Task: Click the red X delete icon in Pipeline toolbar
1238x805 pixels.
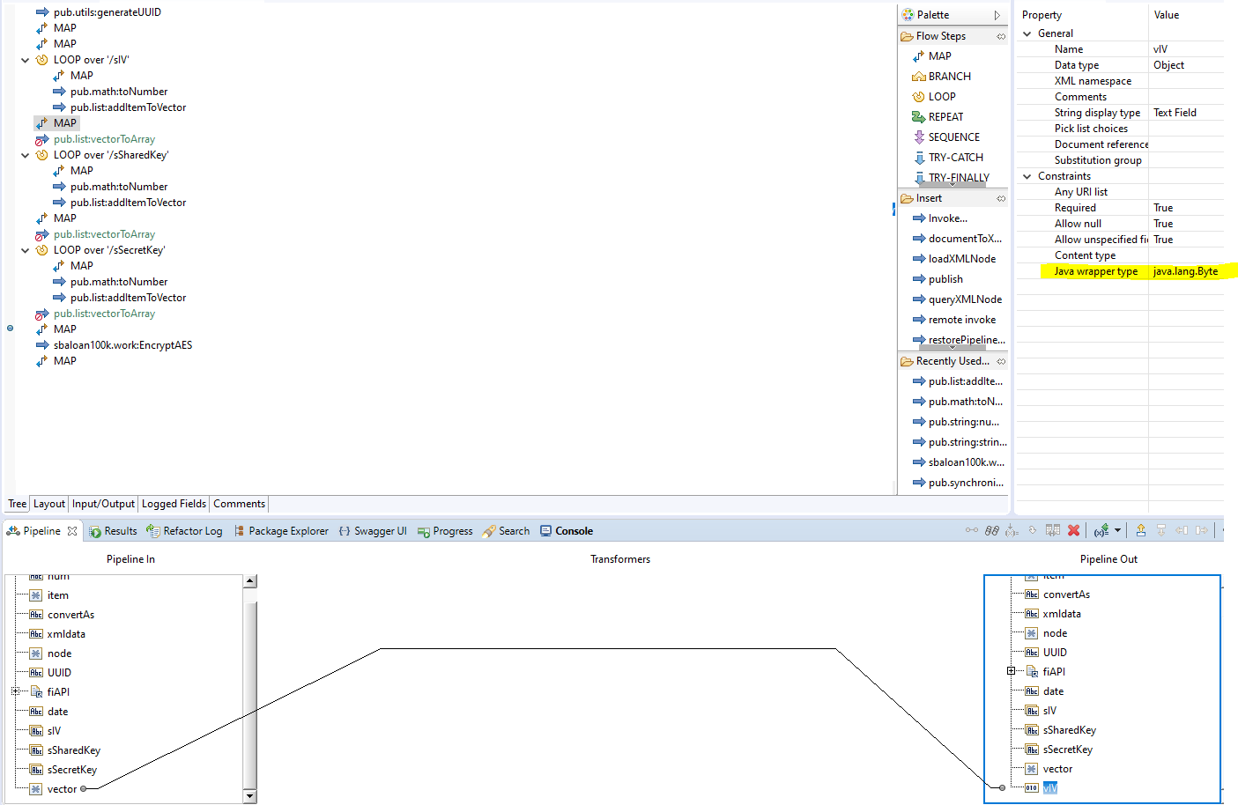Action: tap(1073, 530)
